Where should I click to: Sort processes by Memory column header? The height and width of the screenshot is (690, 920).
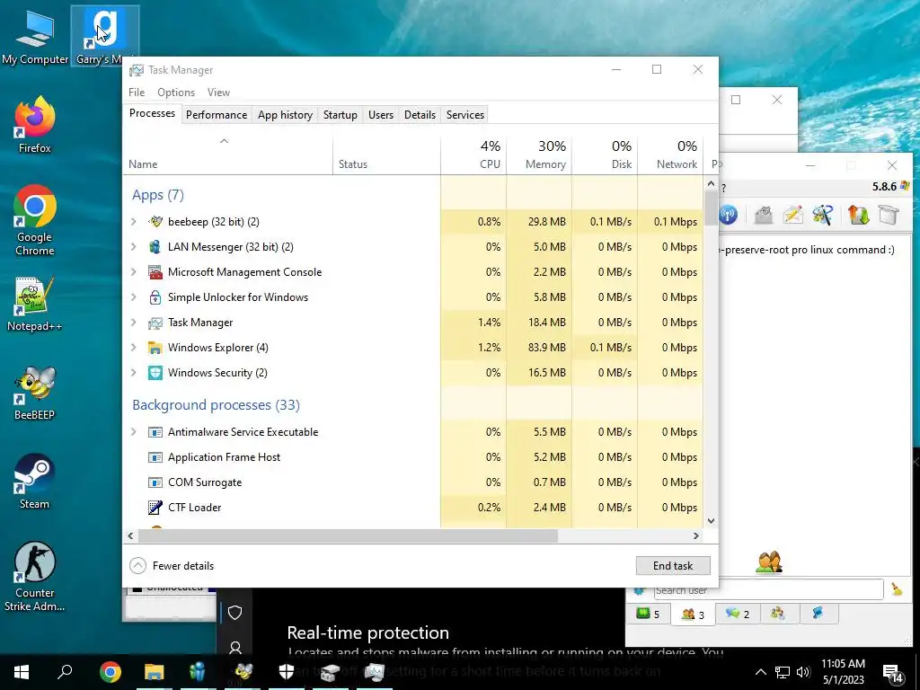pos(539,155)
